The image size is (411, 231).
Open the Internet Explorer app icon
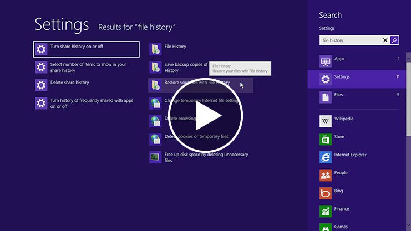[326, 156]
